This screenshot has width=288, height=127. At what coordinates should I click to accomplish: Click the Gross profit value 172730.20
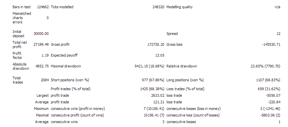156,44
